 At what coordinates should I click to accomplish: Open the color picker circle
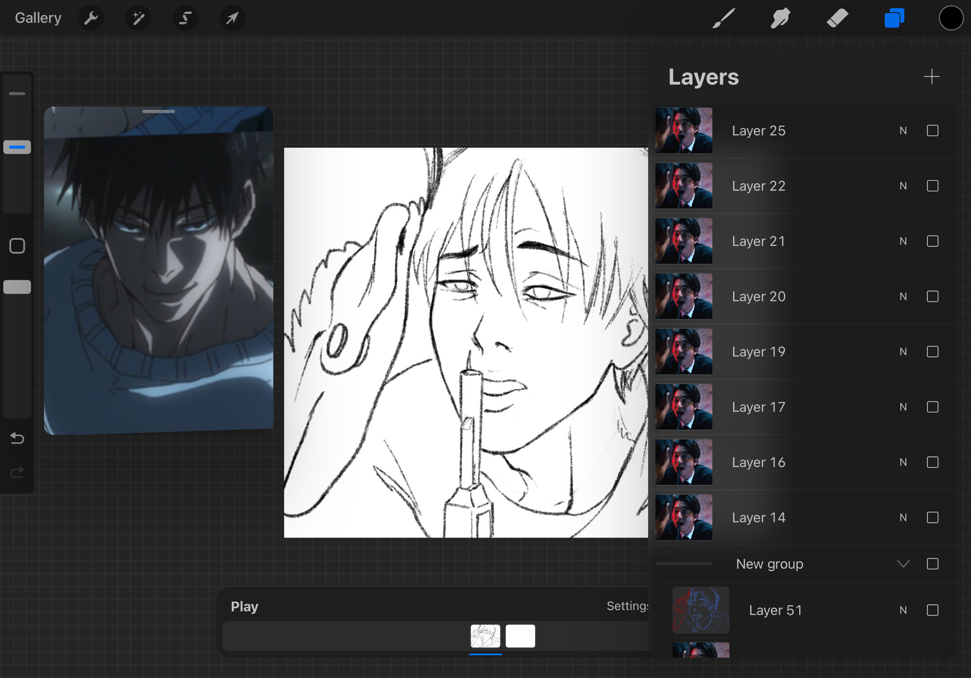(951, 18)
